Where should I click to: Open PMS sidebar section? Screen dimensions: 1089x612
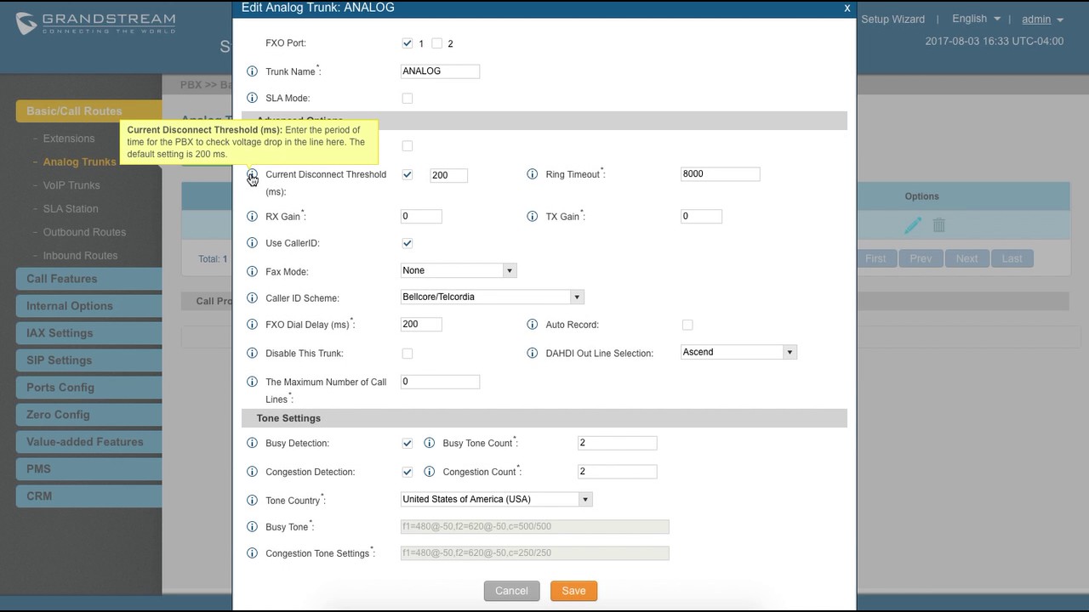tap(88, 469)
